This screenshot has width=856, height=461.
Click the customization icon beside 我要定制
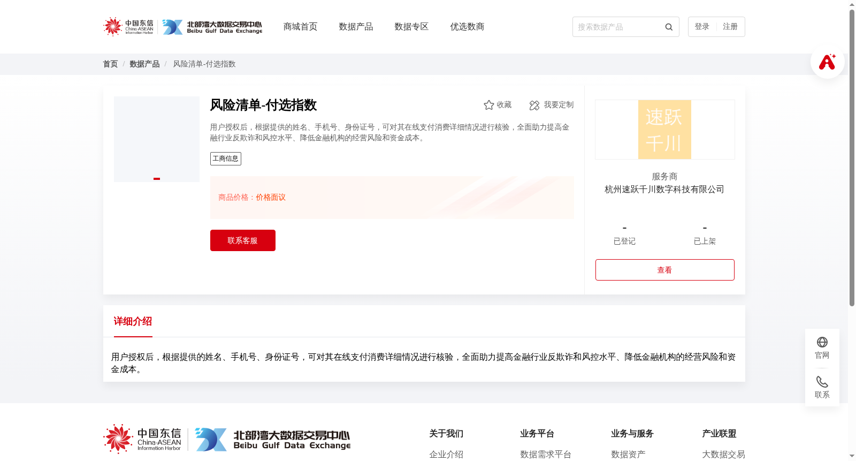pos(534,105)
